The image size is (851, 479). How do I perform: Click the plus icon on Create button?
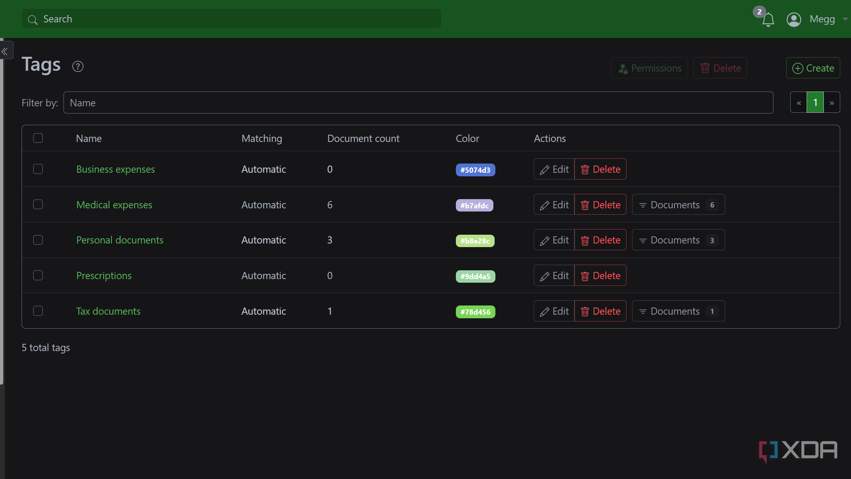[x=797, y=68]
